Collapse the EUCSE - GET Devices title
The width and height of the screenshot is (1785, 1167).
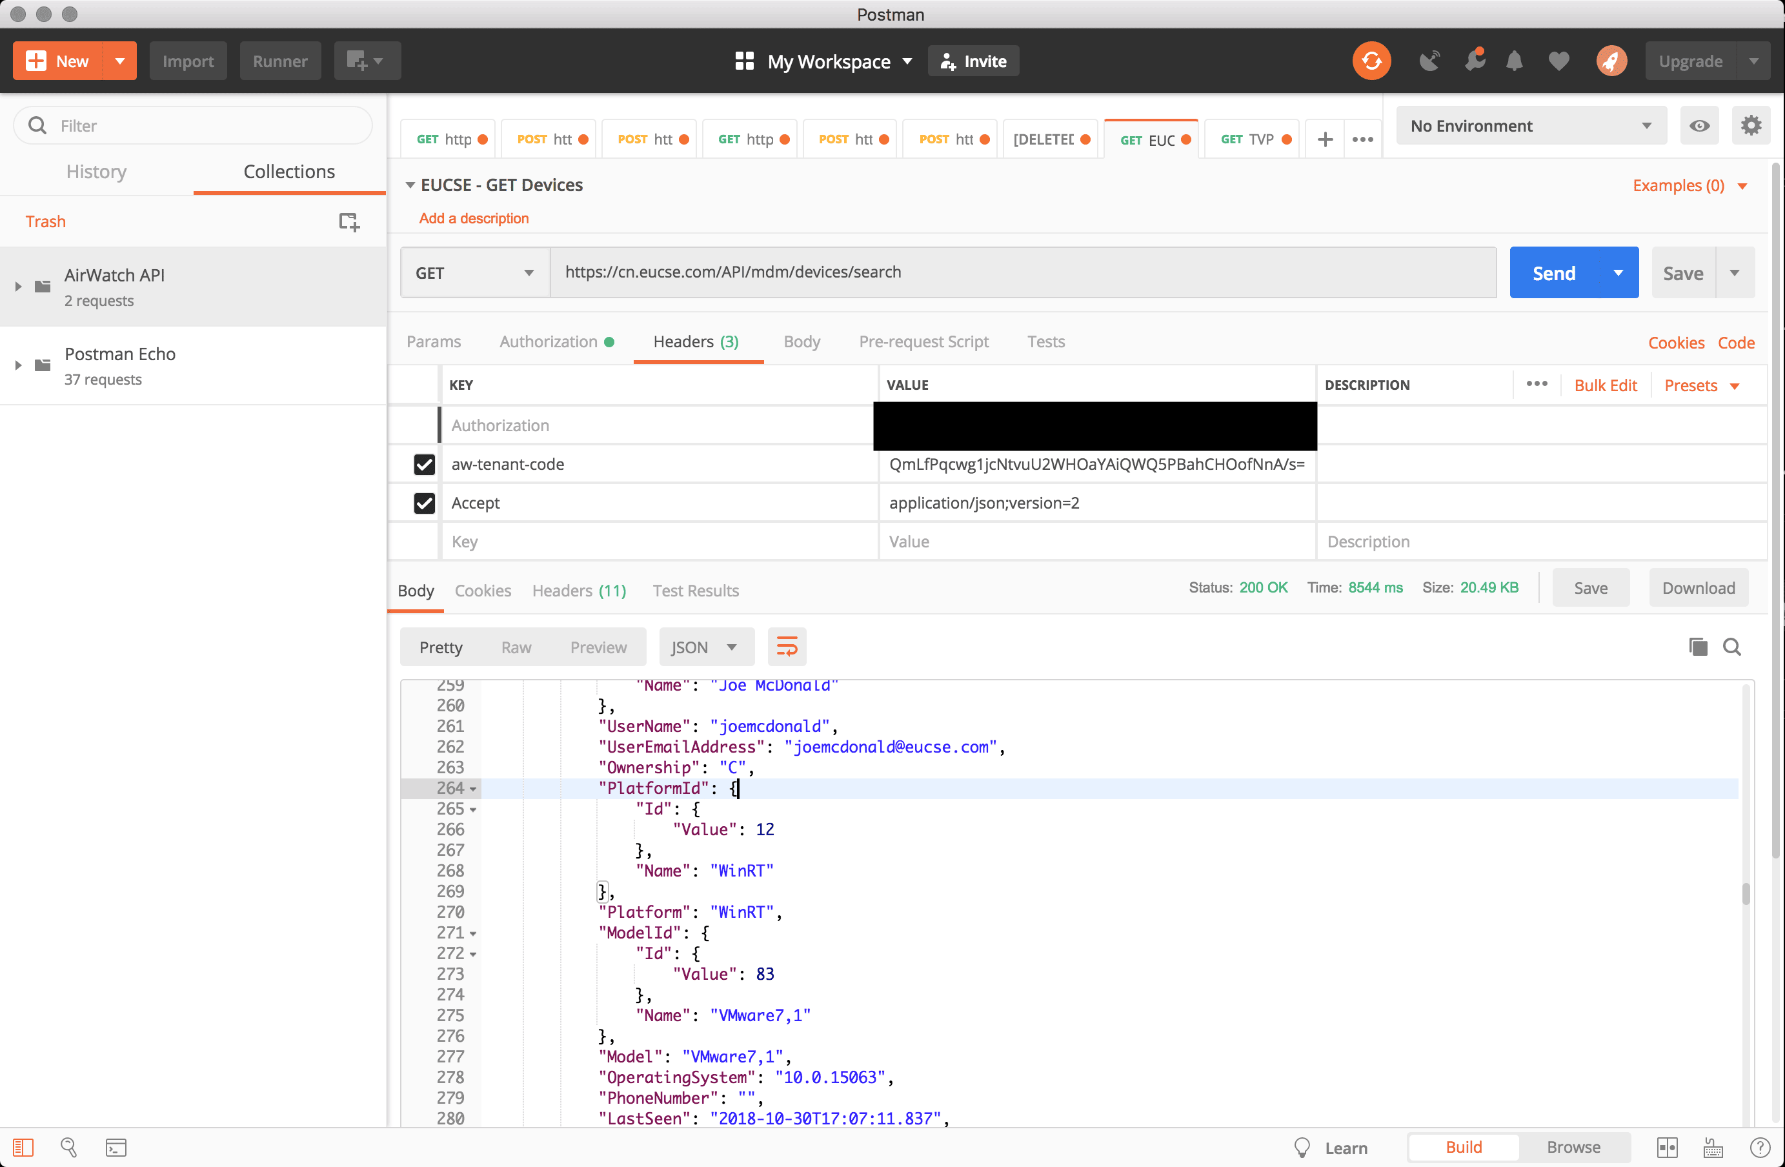410,185
